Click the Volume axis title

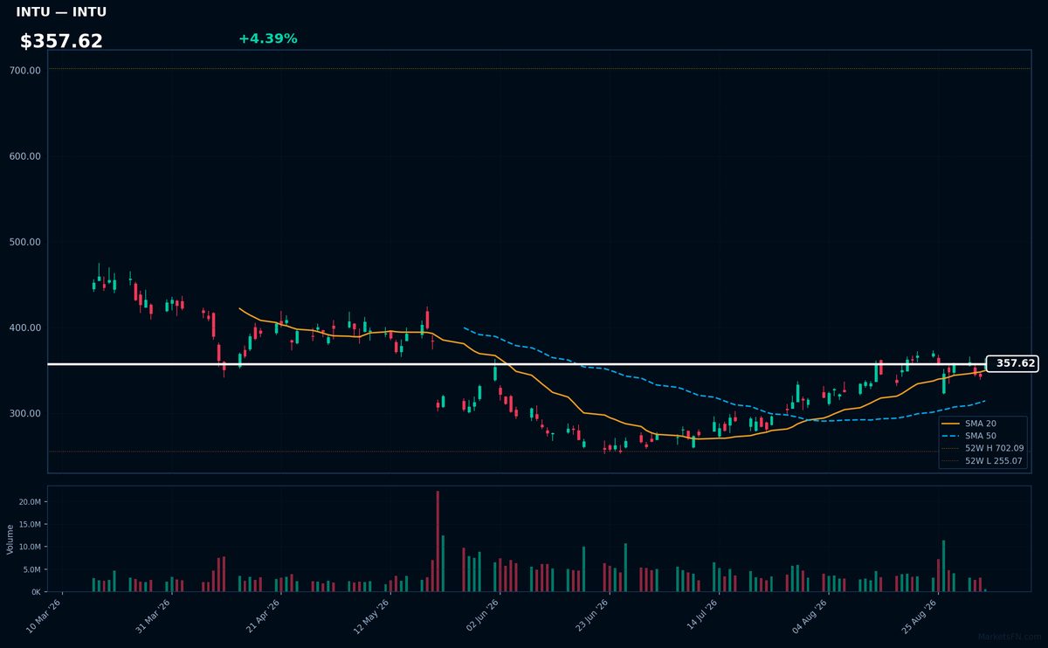10,539
